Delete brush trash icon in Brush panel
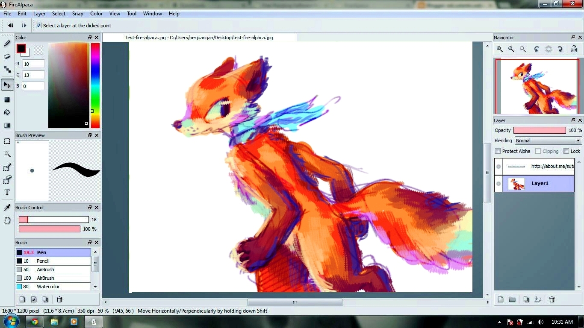The width and height of the screenshot is (584, 328). tap(59, 299)
